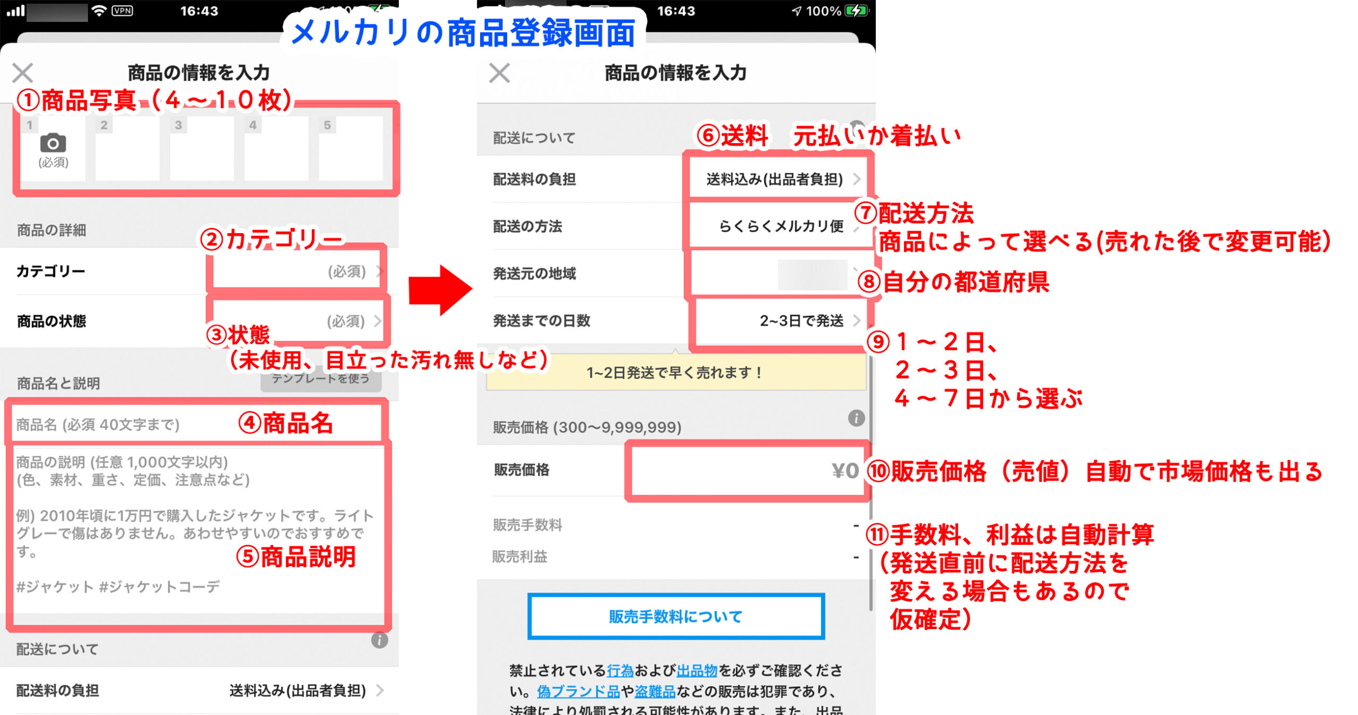This screenshot has height=715, width=1358.
Task: Tap the location arrow icon in right status bar
Action: [x=796, y=11]
